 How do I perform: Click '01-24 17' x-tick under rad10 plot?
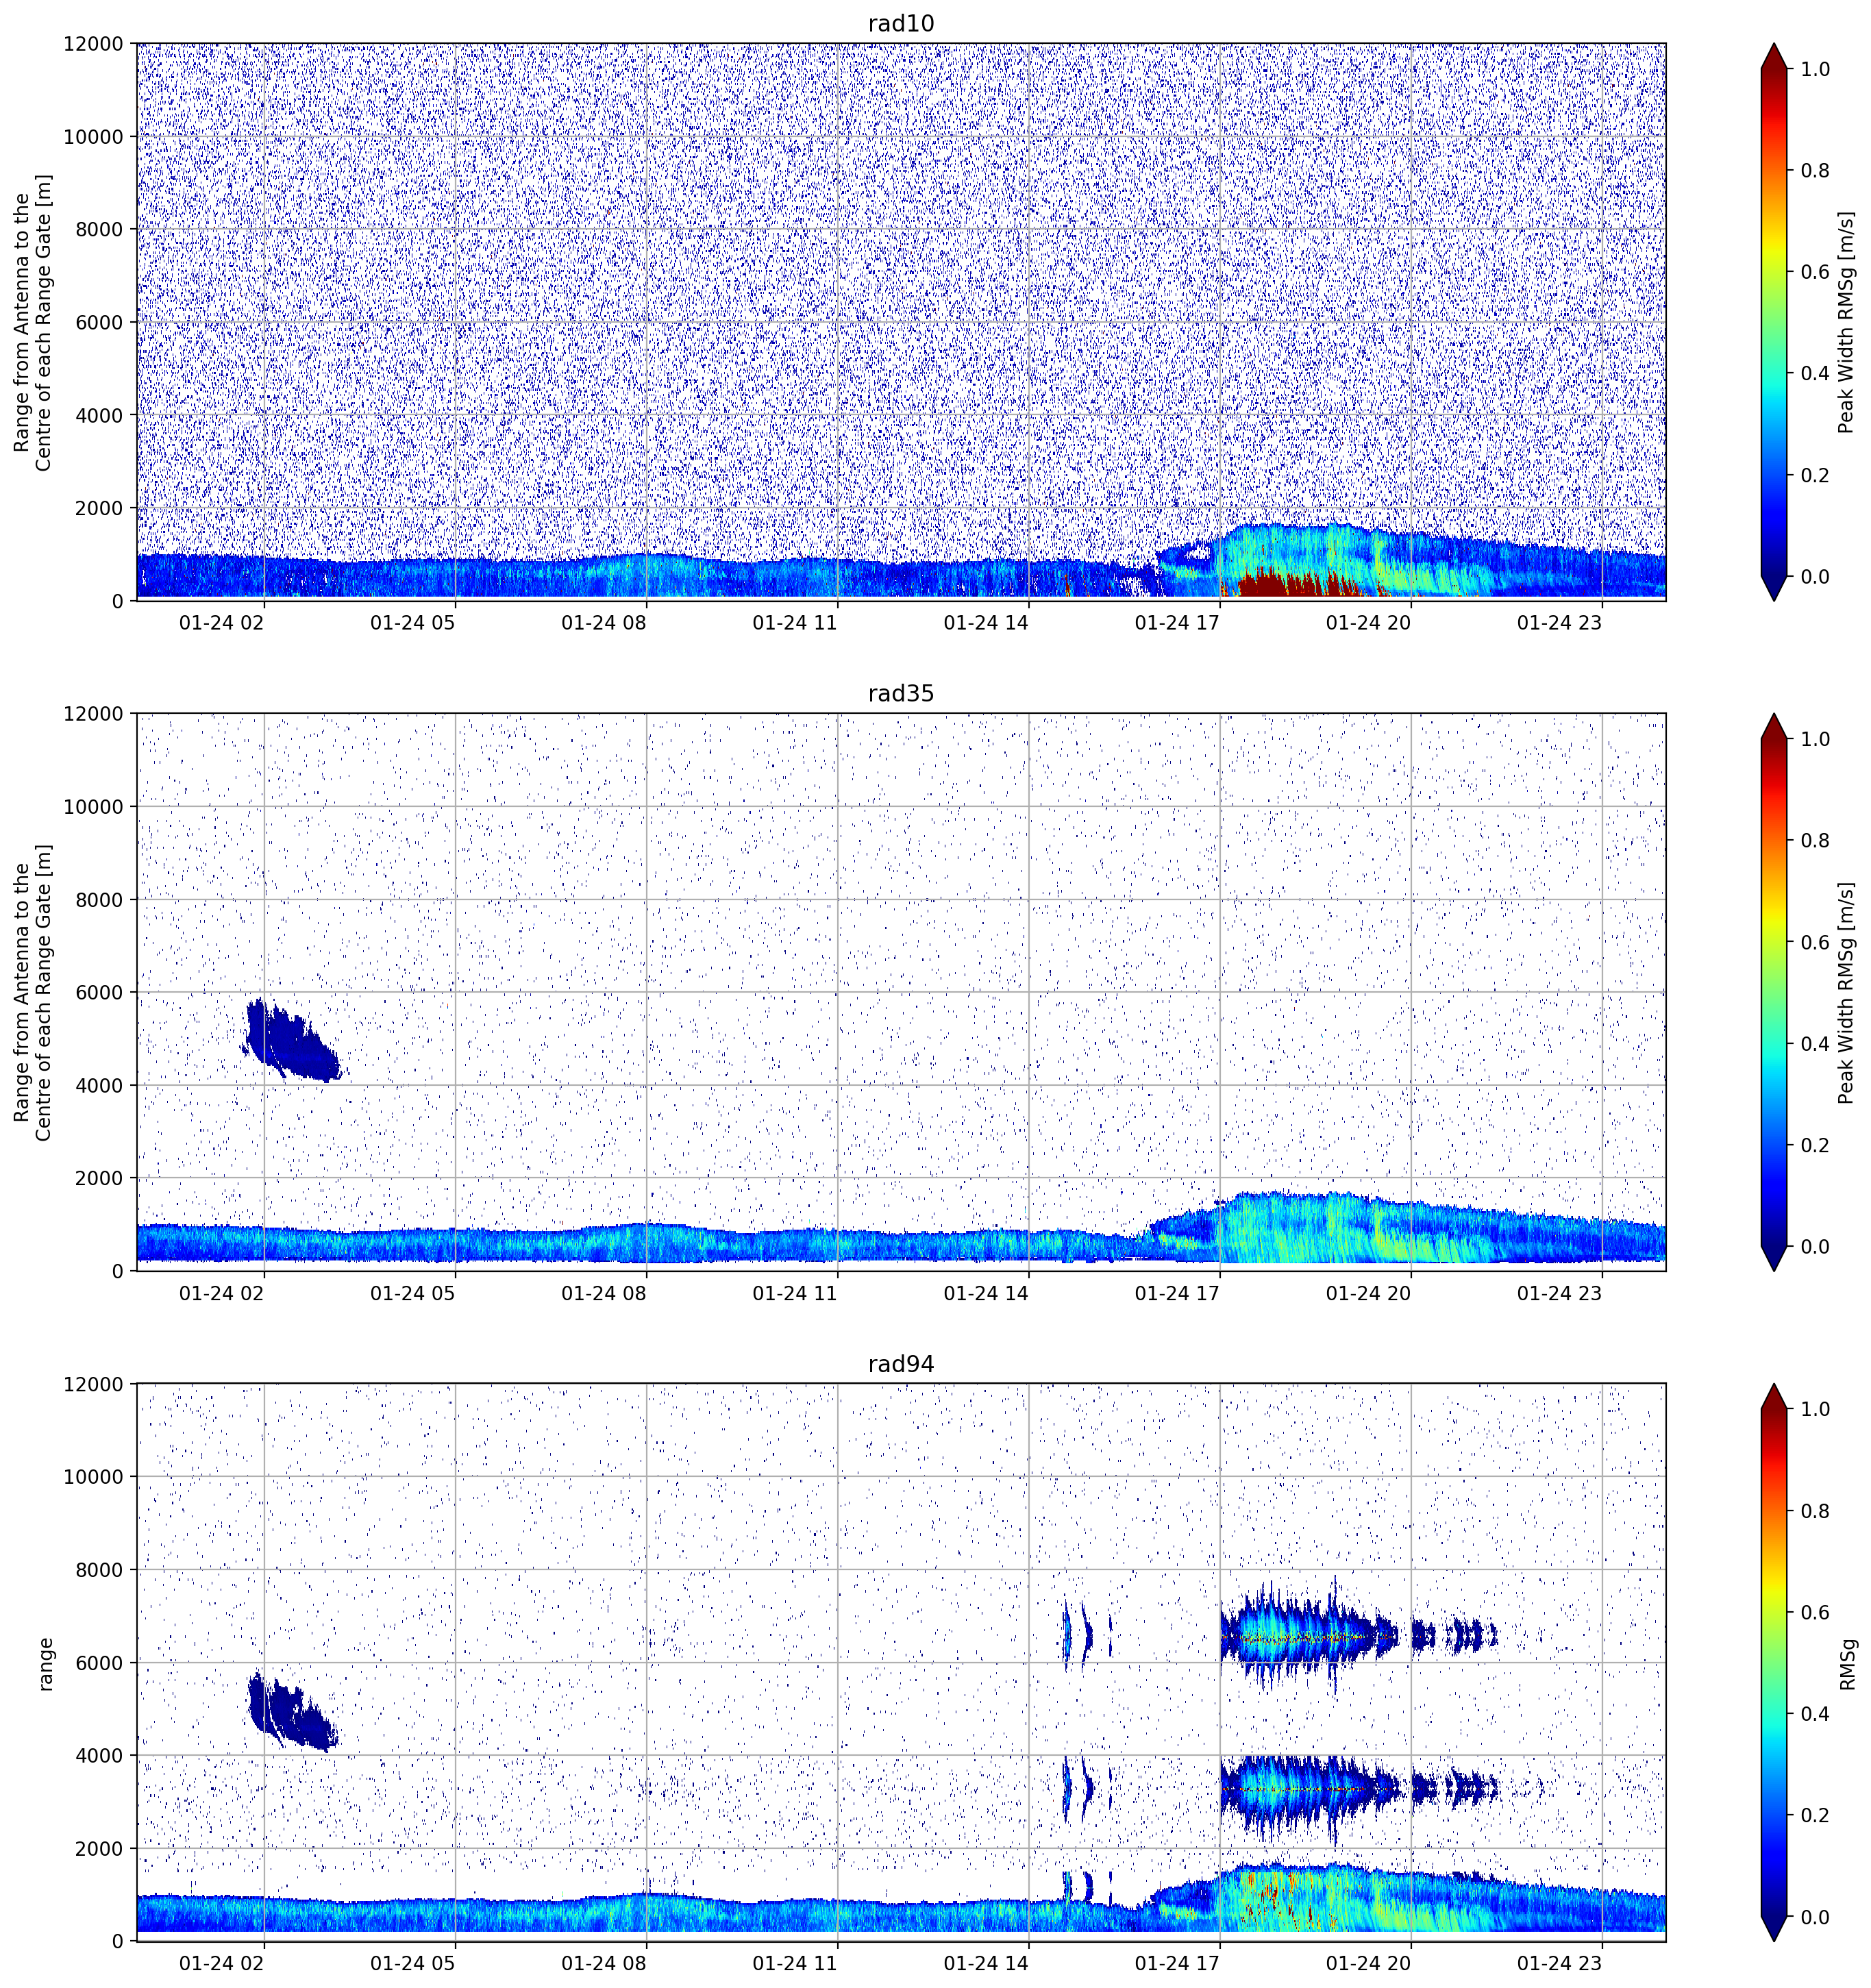pyautogui.click(x=1177, y=623)
